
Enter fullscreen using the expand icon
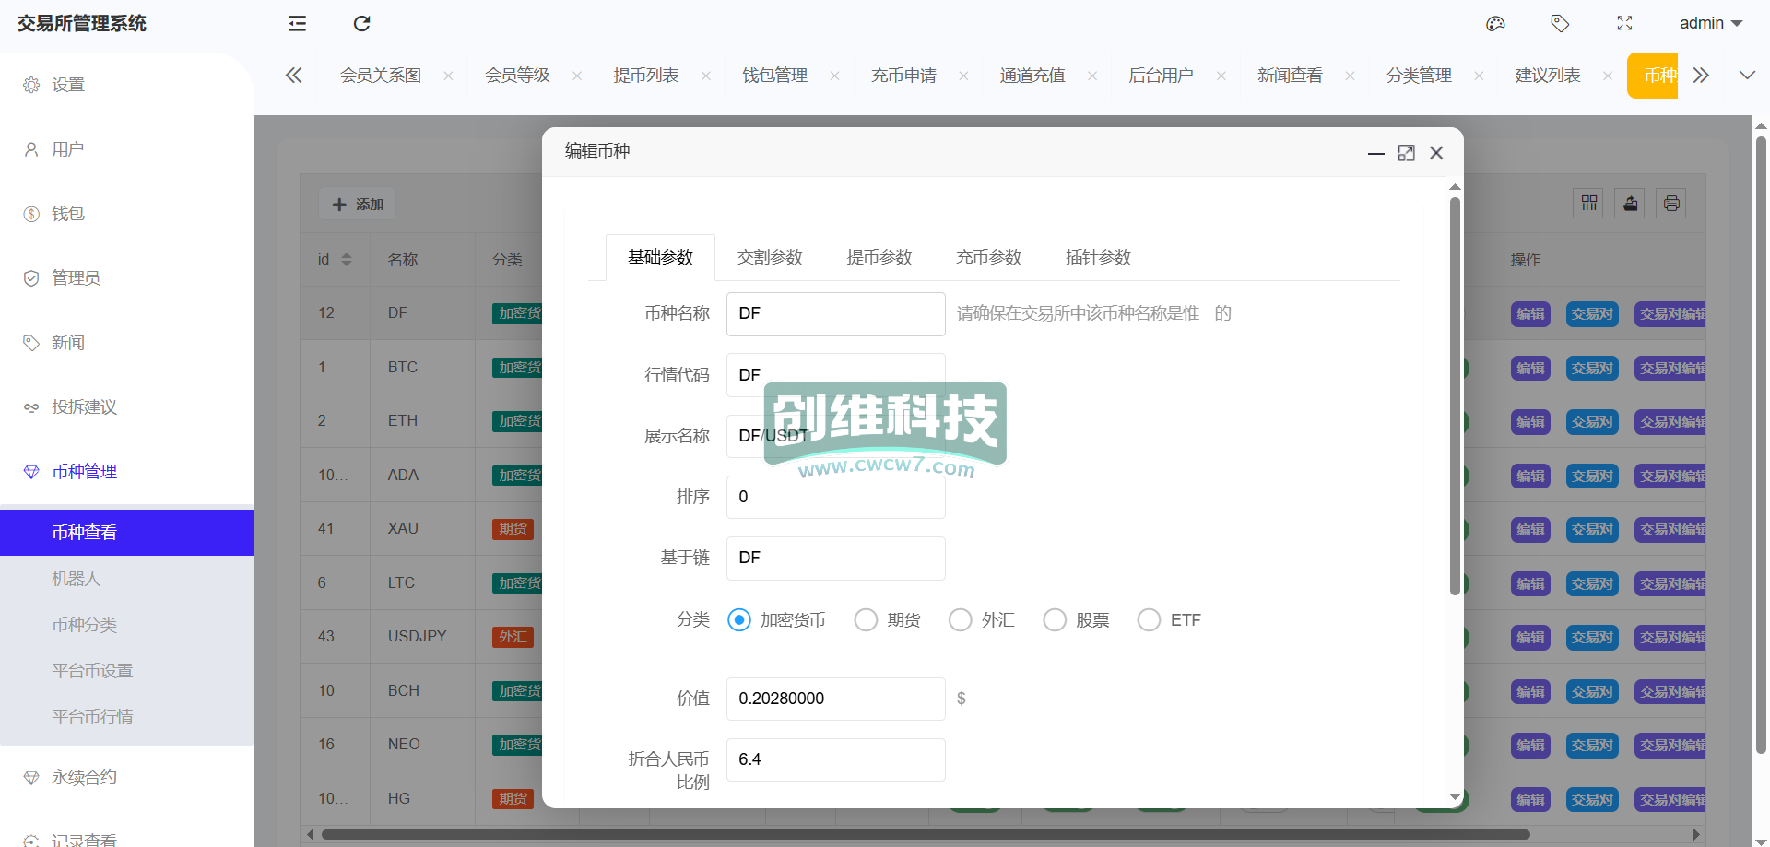click(1624, 24)
